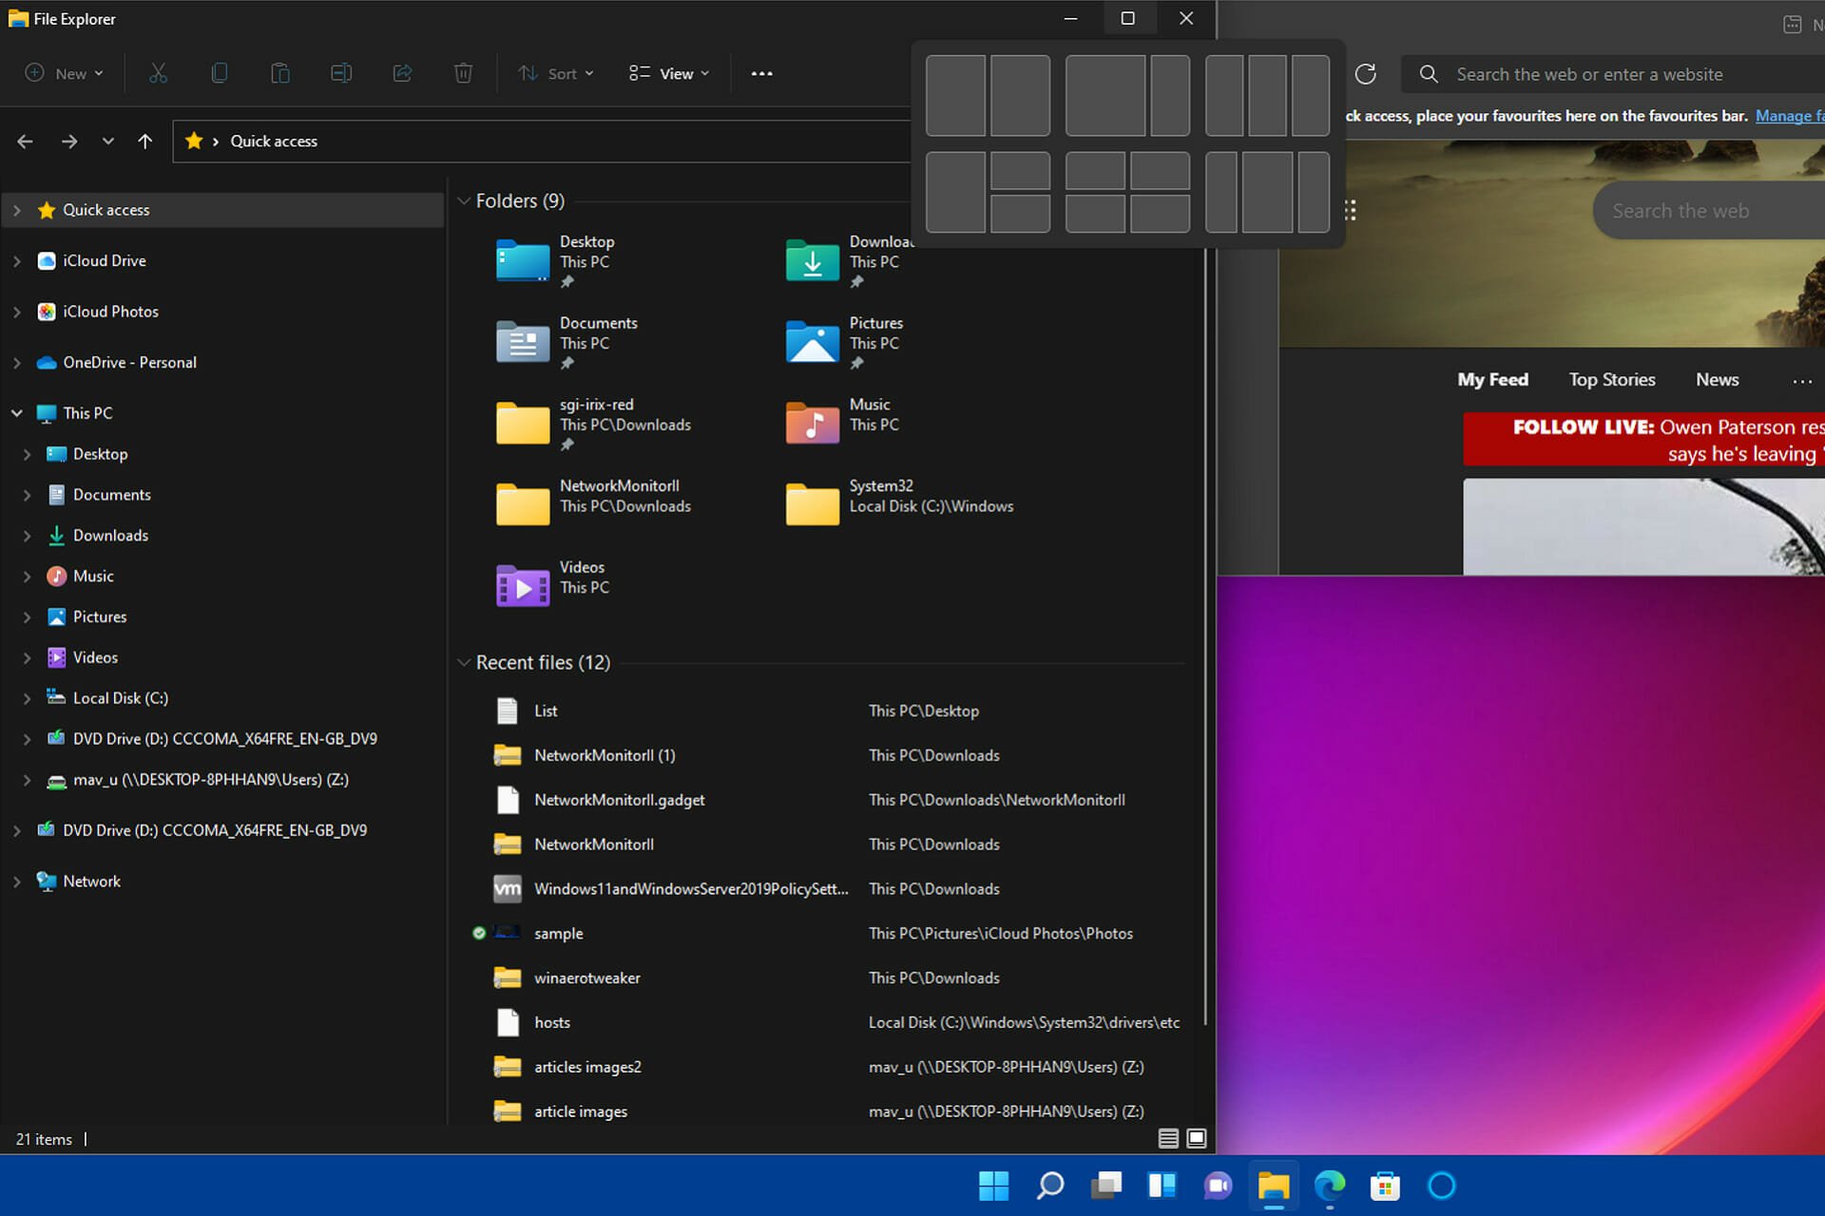Select the System32 folder tile
This screenshot has height=1216, width=1825.
click(x=899, y=504)
